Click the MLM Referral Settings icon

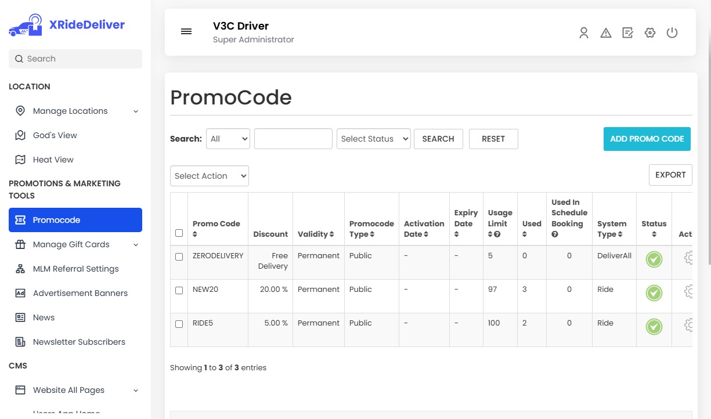click(20, 269)
